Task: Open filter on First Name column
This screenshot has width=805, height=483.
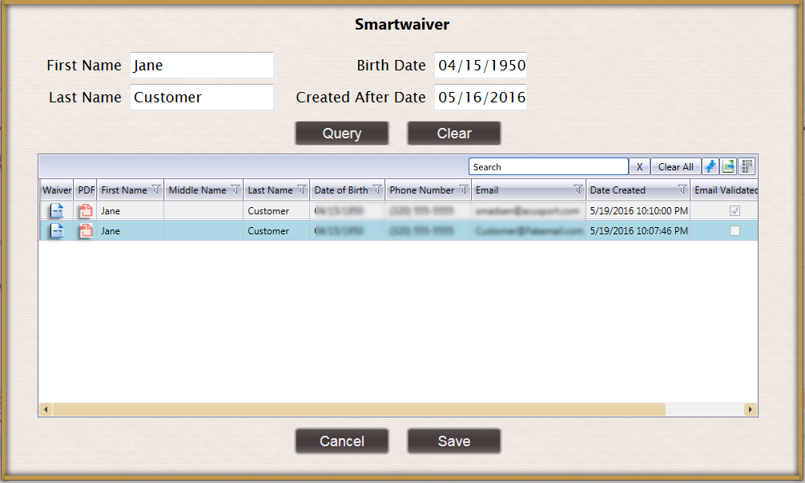Action: pyautogui.click(x=156, y=190)
